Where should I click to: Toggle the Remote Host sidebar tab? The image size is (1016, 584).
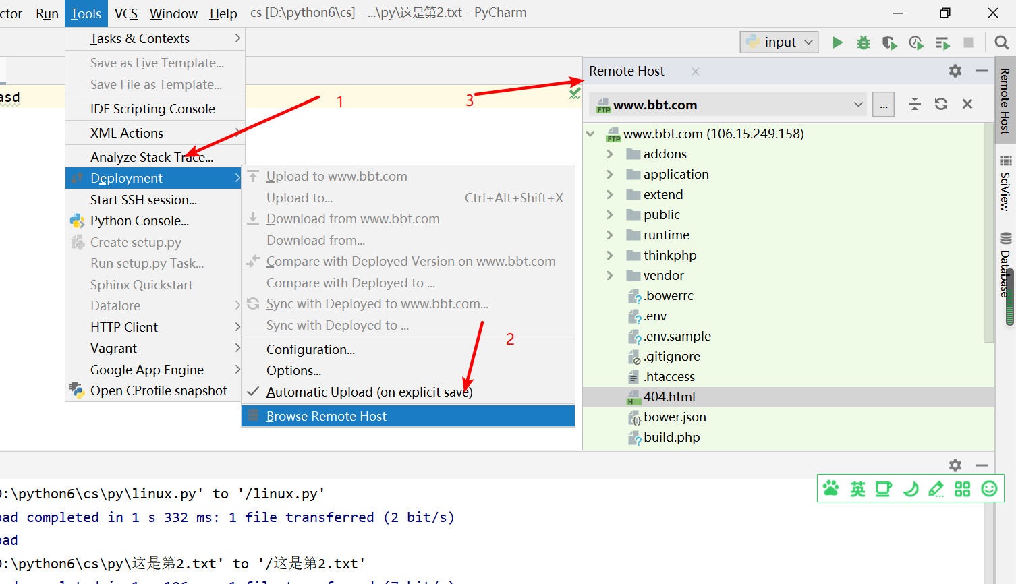pos(1005,100)
